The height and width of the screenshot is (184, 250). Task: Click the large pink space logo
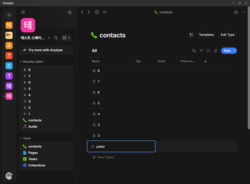[28, 25]
